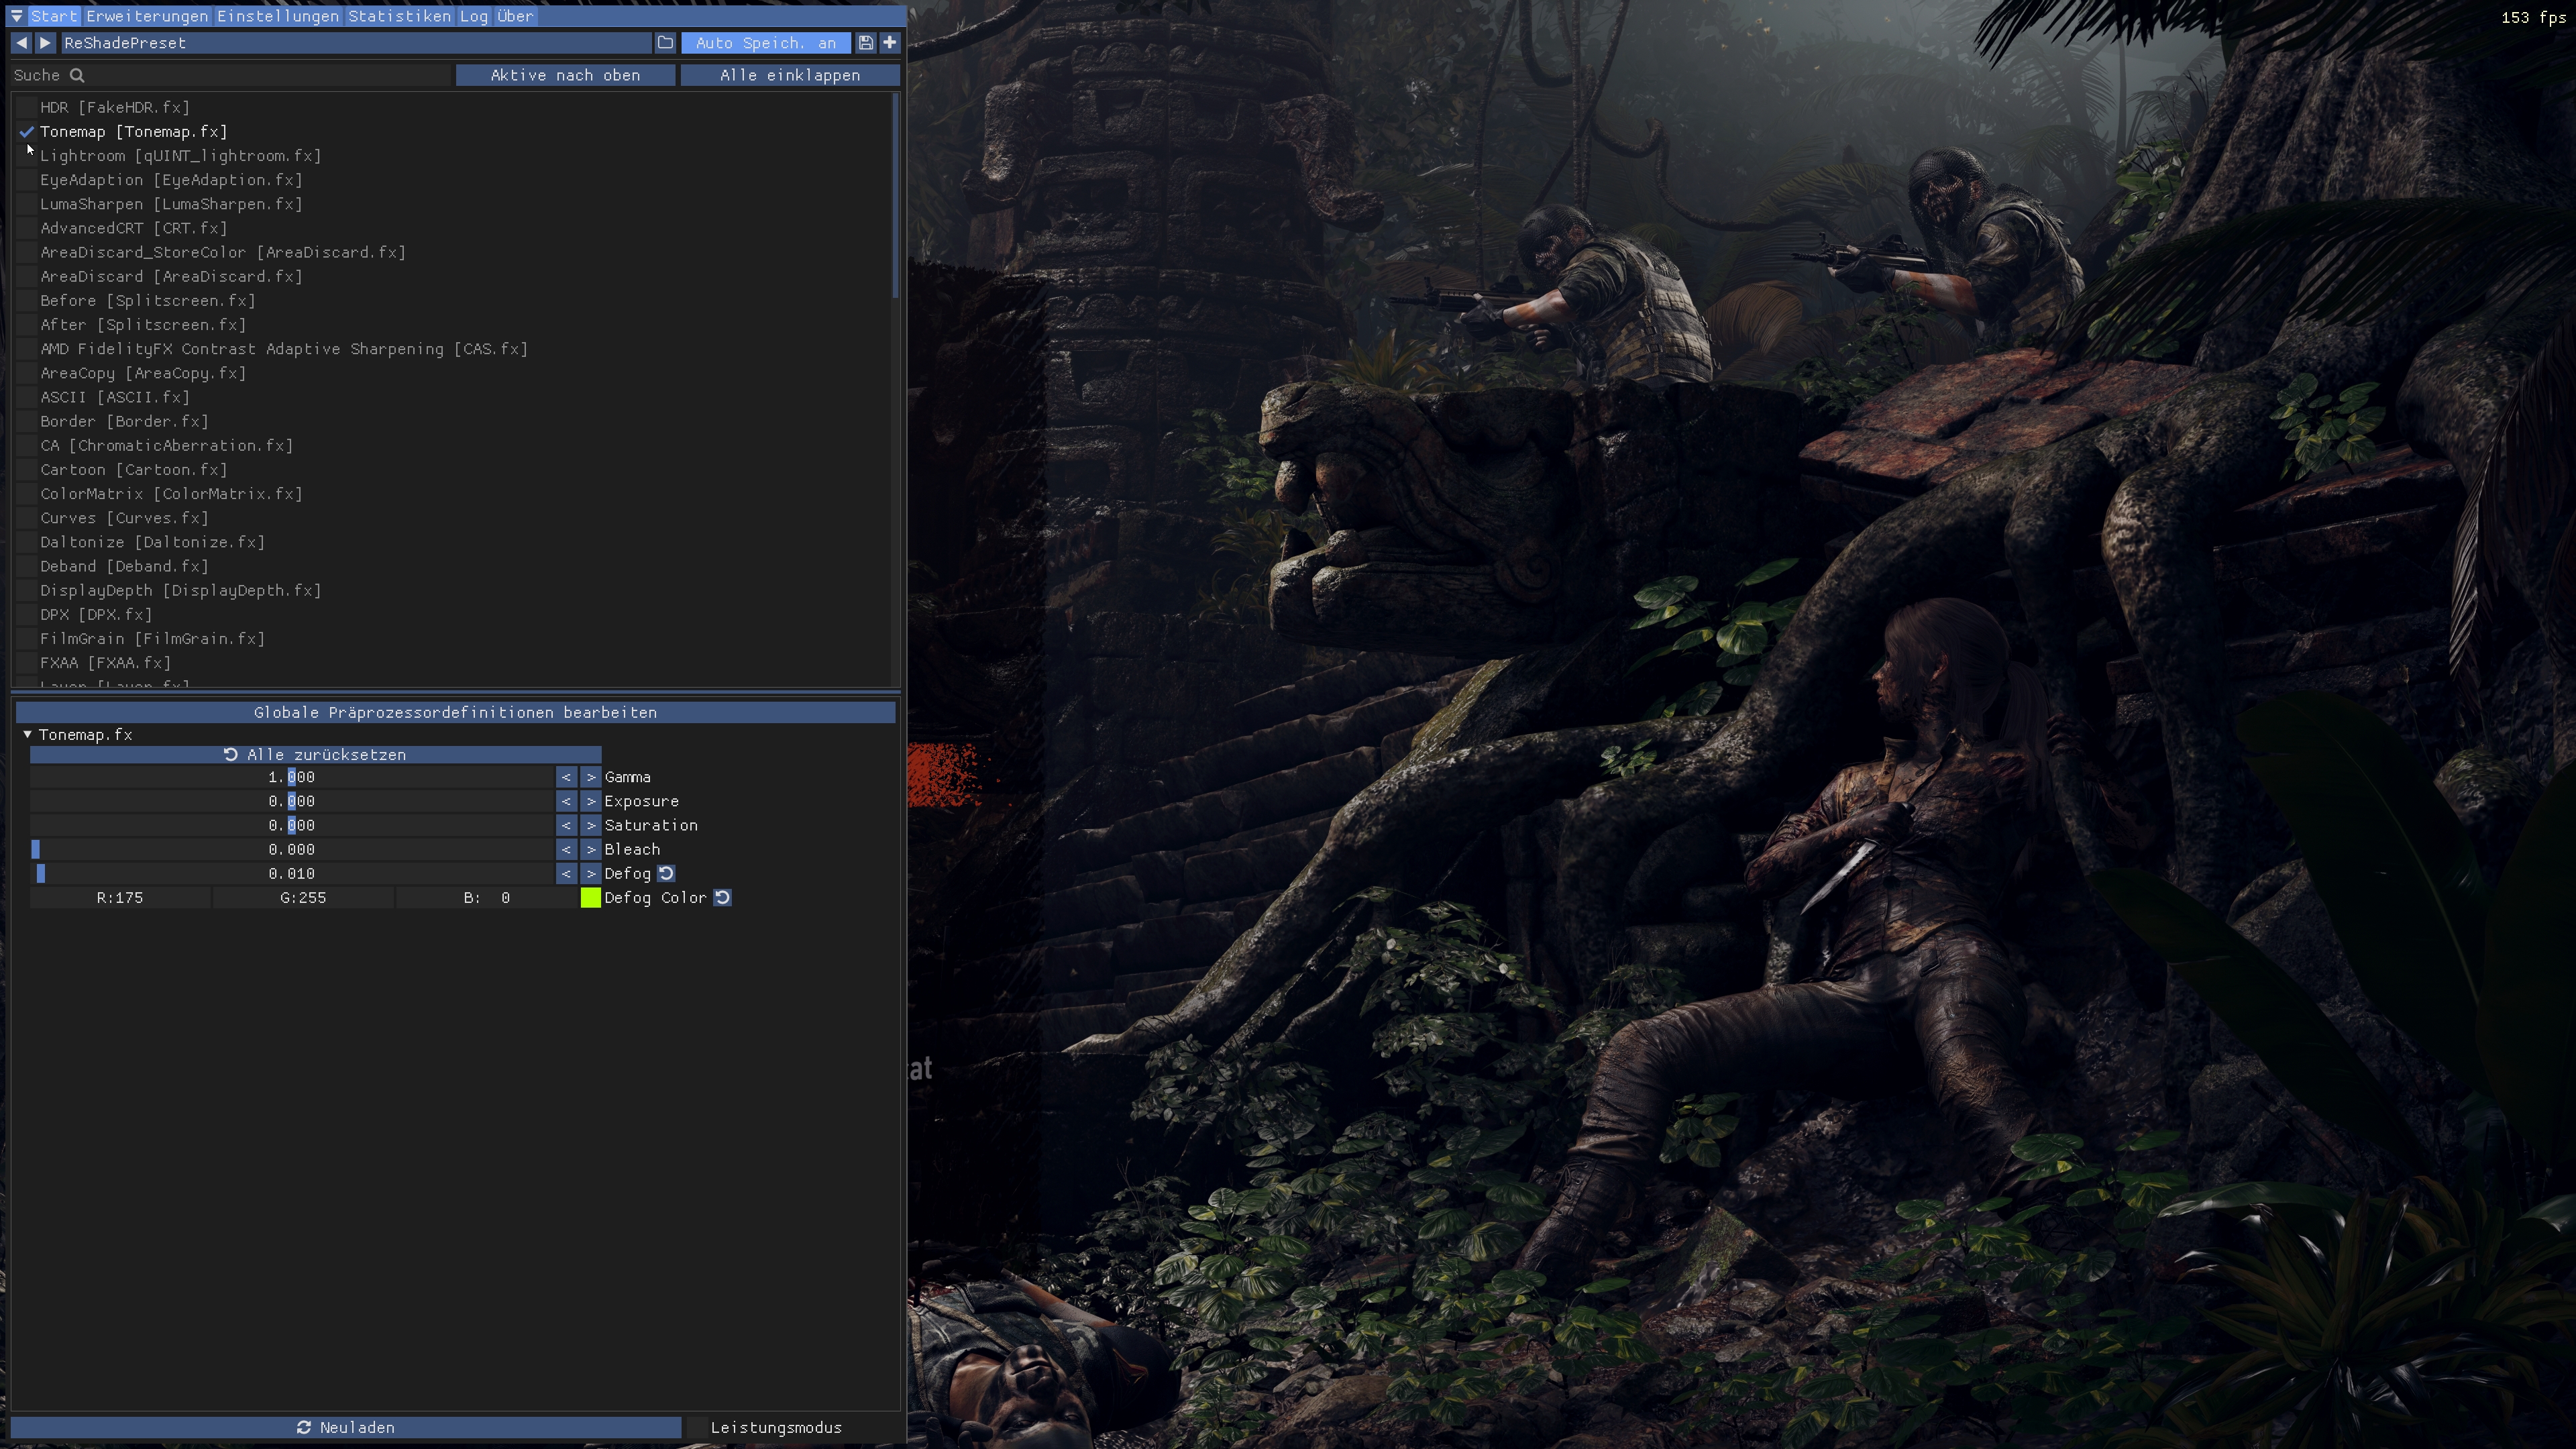This screenshot has width=2576, height=1449.
Task: Open the Einstellungen tab
Action: [278, 16]
